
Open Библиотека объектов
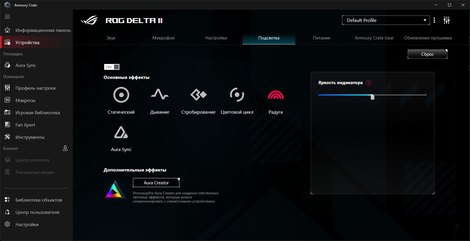pos(37,200)
